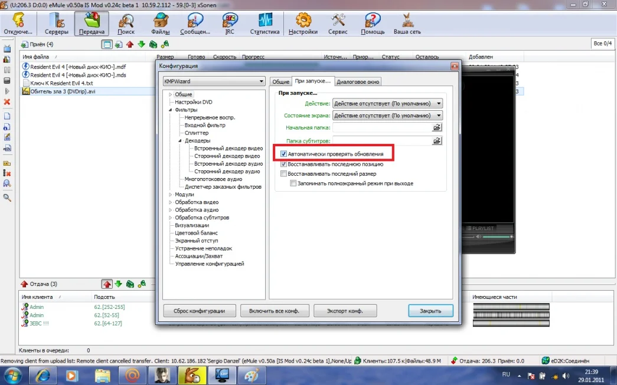The image size is (617, 385).
Task: Click the file info icon in left sidebar
Action: coord(7,127)
